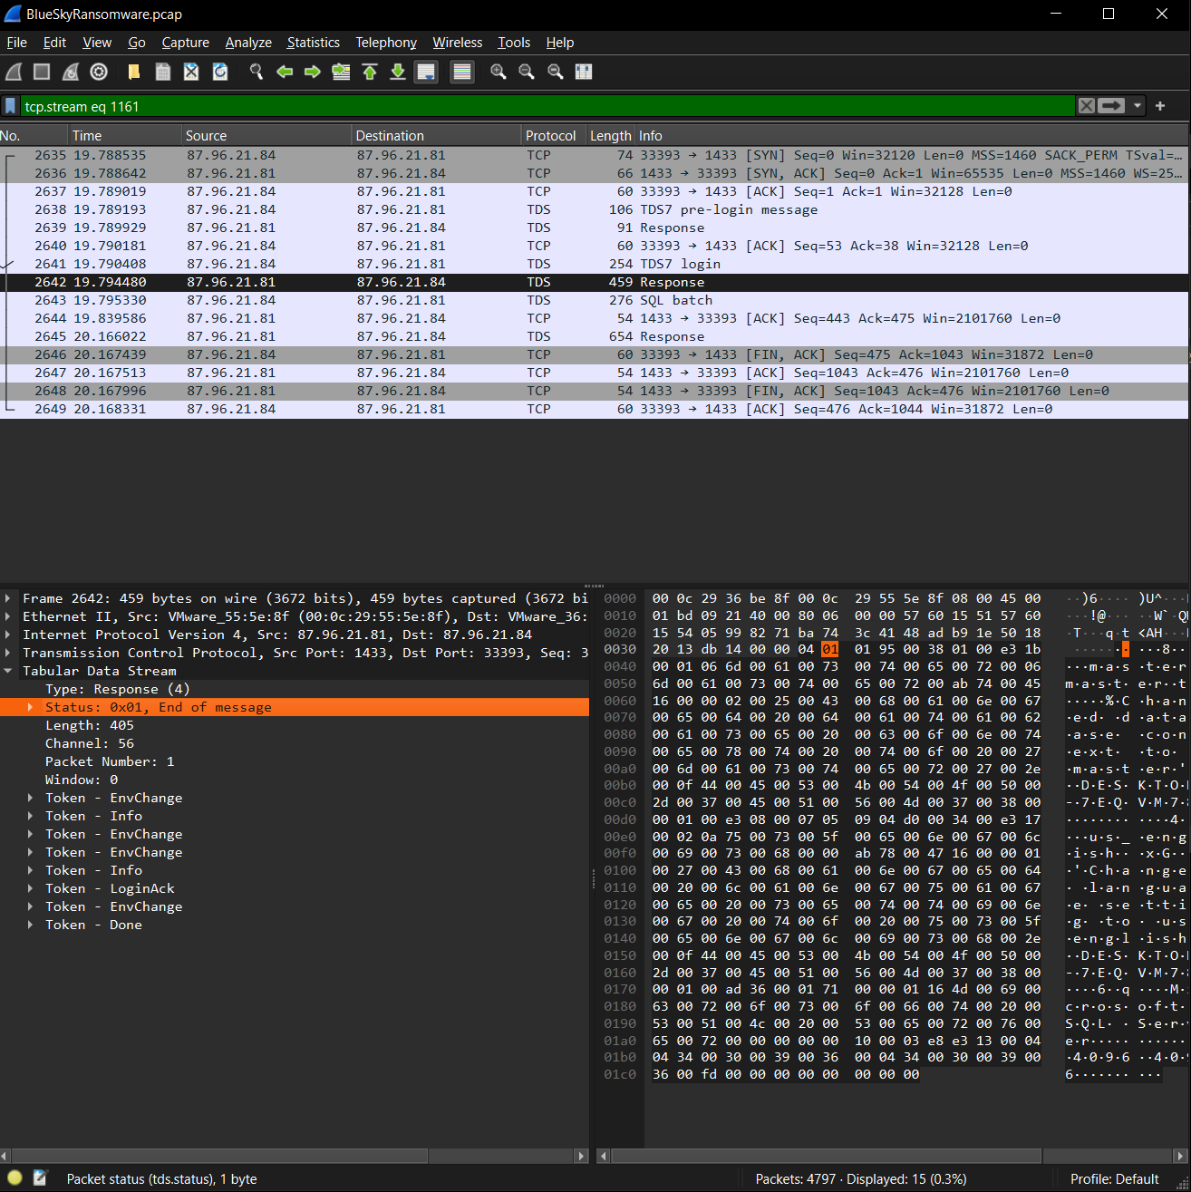1191x1192 pixels.
Task: Toggle auto-scroll during live capture
Action: click(426, 72)
